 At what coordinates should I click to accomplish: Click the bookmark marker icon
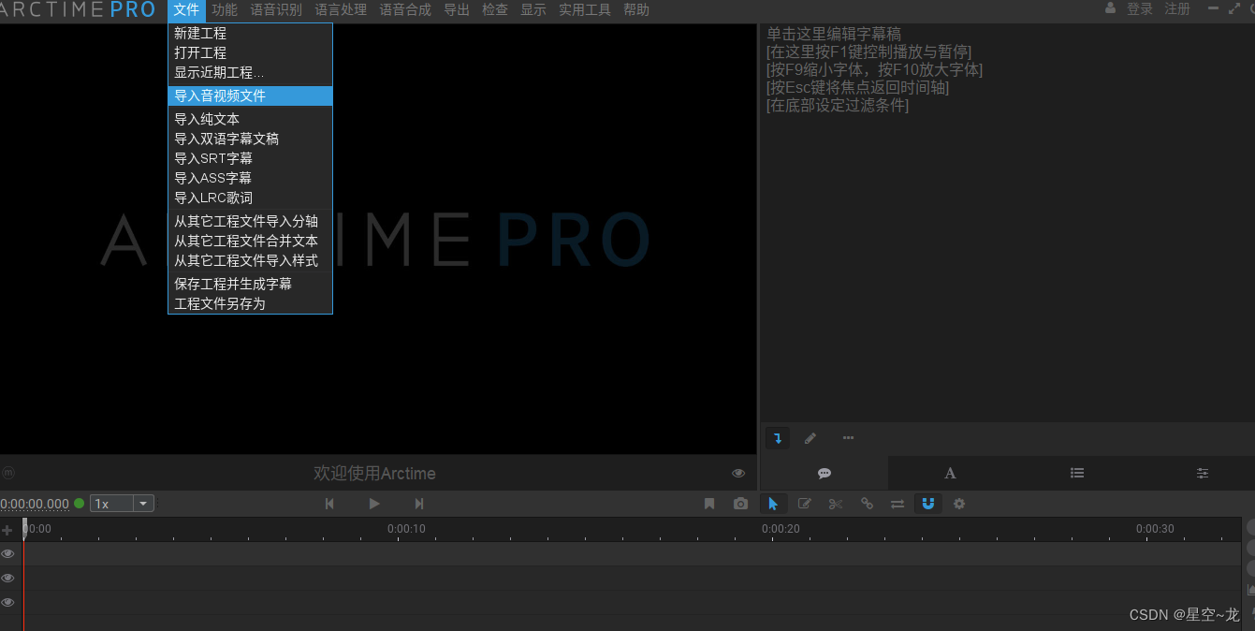pos(709,504)
